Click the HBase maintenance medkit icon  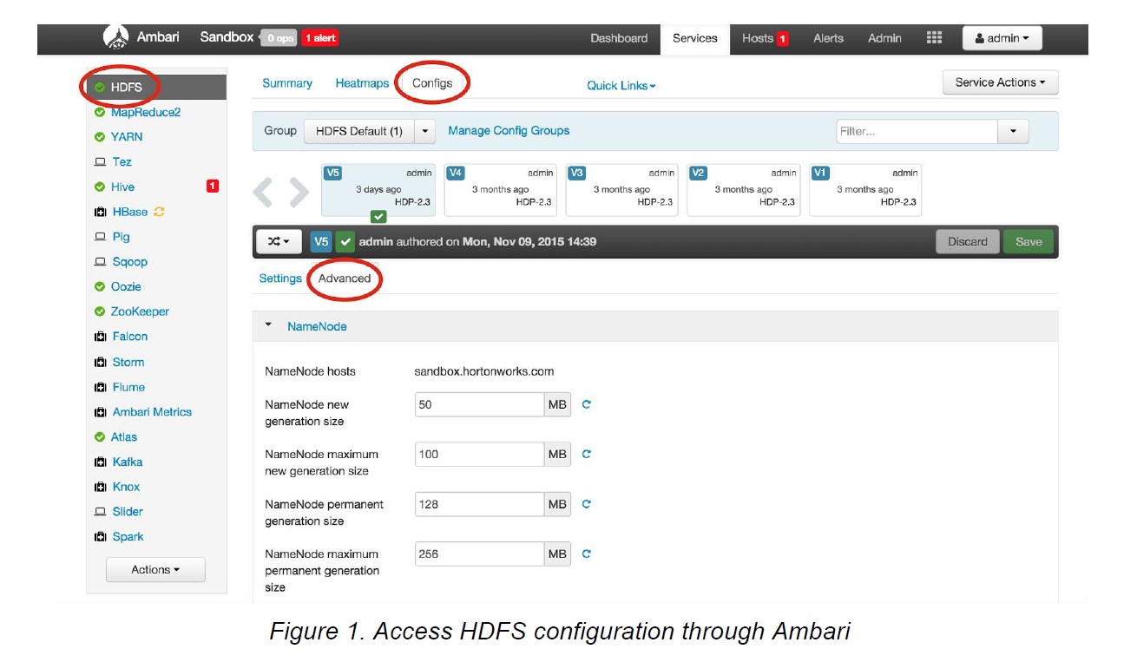(100, 213)
